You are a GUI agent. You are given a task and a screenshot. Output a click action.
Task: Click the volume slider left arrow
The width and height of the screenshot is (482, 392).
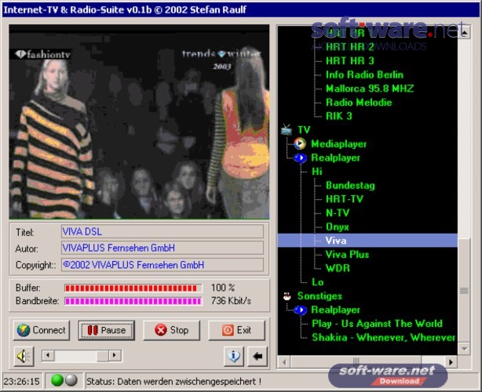48,355
